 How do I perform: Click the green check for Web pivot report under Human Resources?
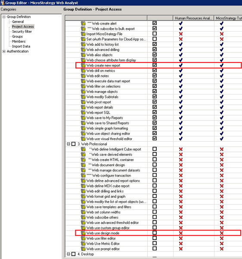point(181,102)
